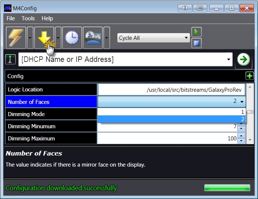The width and height of the screenshot is (258, 199).
Task: Click the config list scrollbar down arrow
Action: [250, 140]
